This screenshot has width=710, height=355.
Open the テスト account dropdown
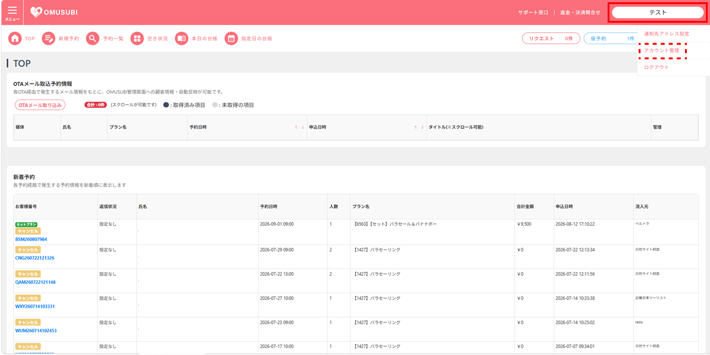point(658,12)
